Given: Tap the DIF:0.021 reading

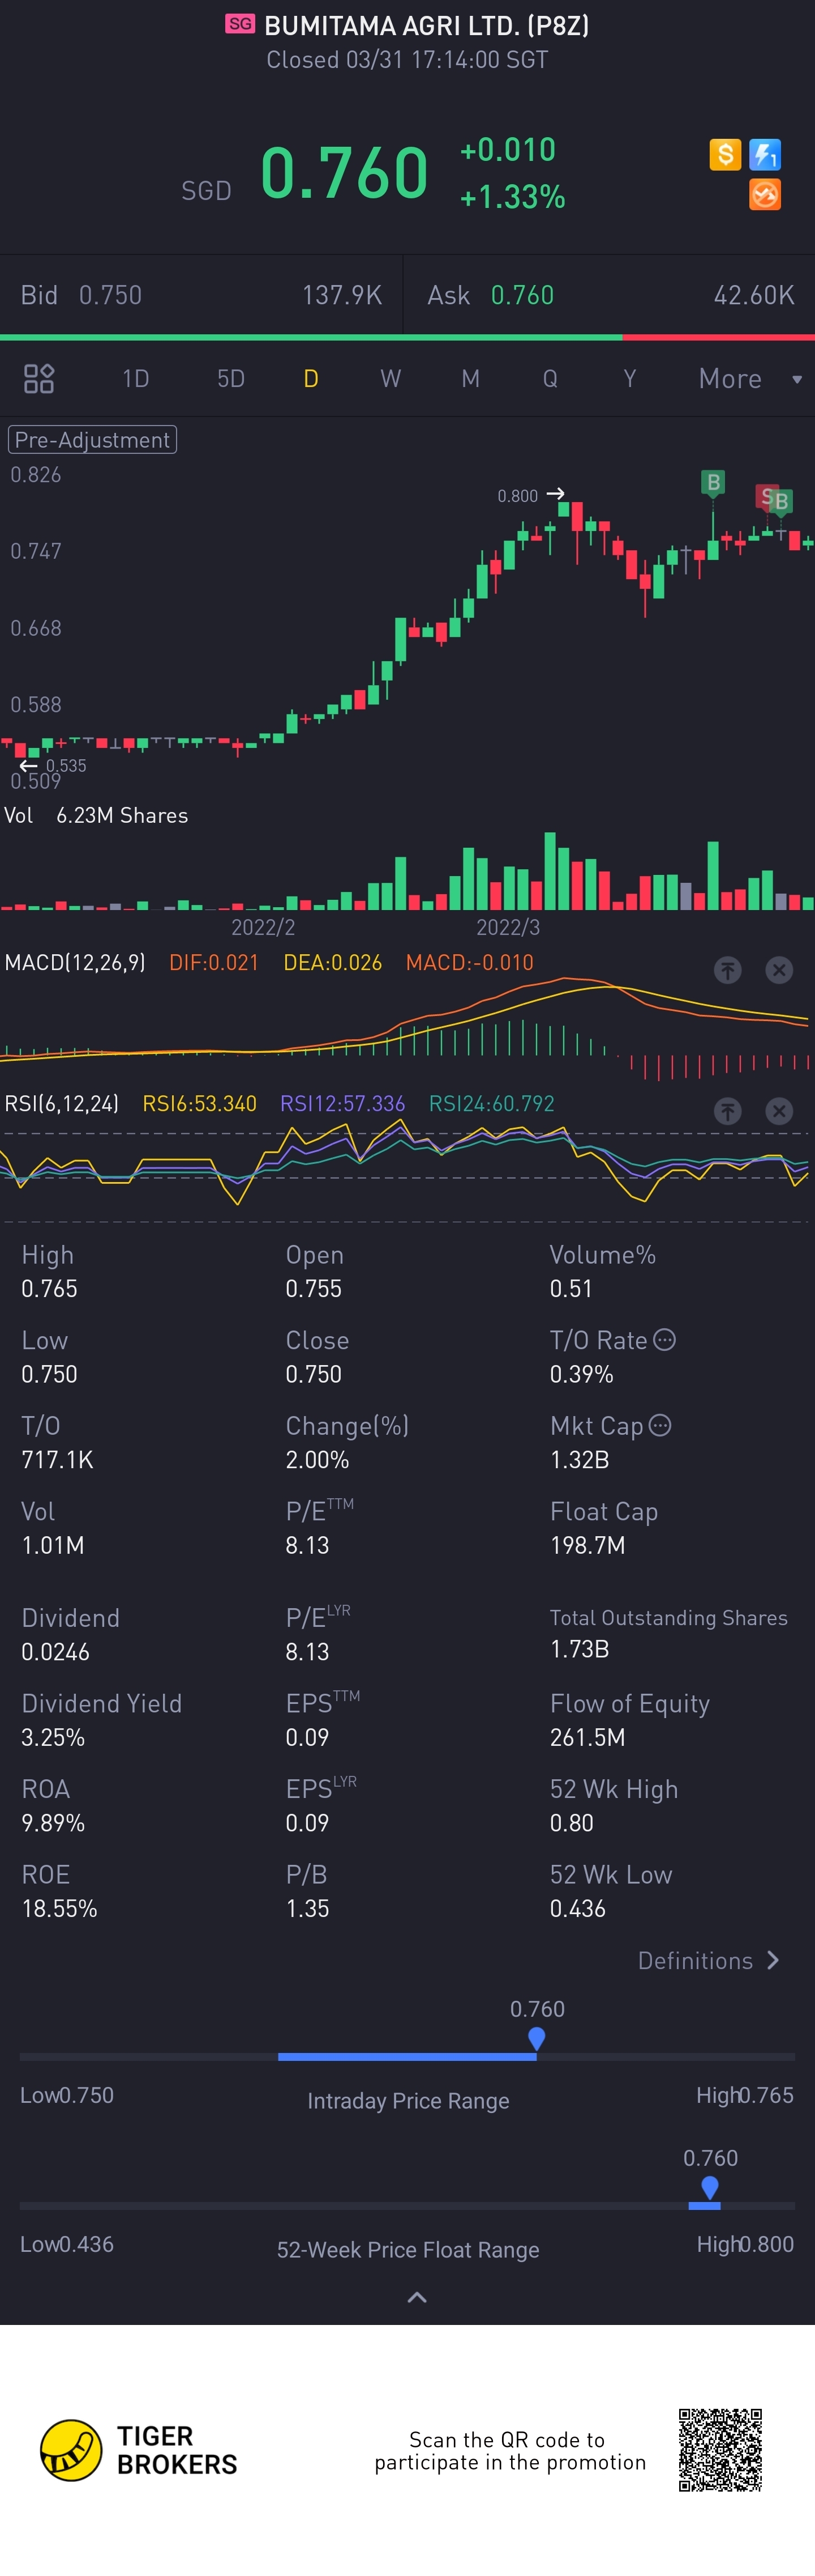Looking at the screenshot, I should point(214,963).
